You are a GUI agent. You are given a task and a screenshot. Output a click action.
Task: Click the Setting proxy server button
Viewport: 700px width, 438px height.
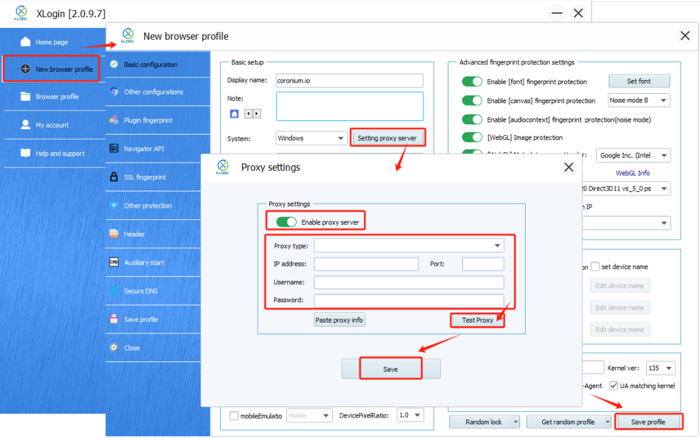tap(387, 138)
